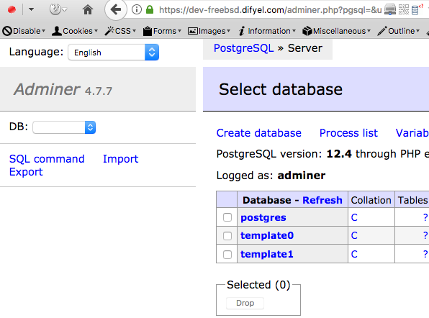
Task: Click the tables count ? for postgres
Action: (425, 218)
